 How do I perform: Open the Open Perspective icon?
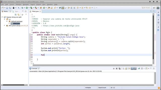[x=154, y=8]
